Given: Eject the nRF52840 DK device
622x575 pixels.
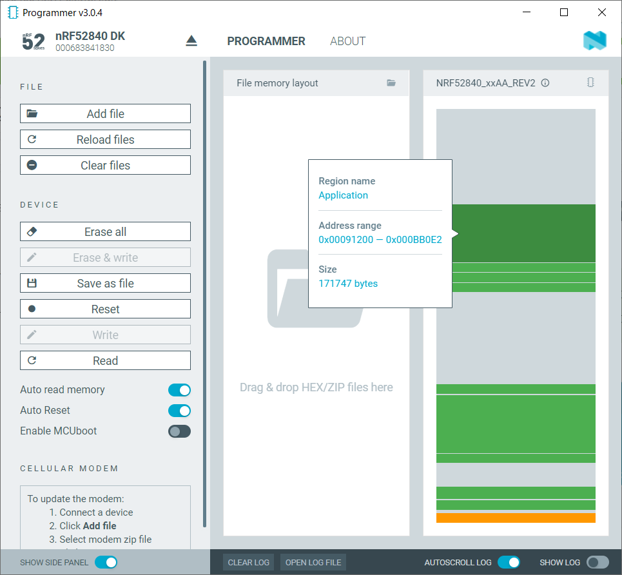Looking at the screenshot, I should (191, 41).
